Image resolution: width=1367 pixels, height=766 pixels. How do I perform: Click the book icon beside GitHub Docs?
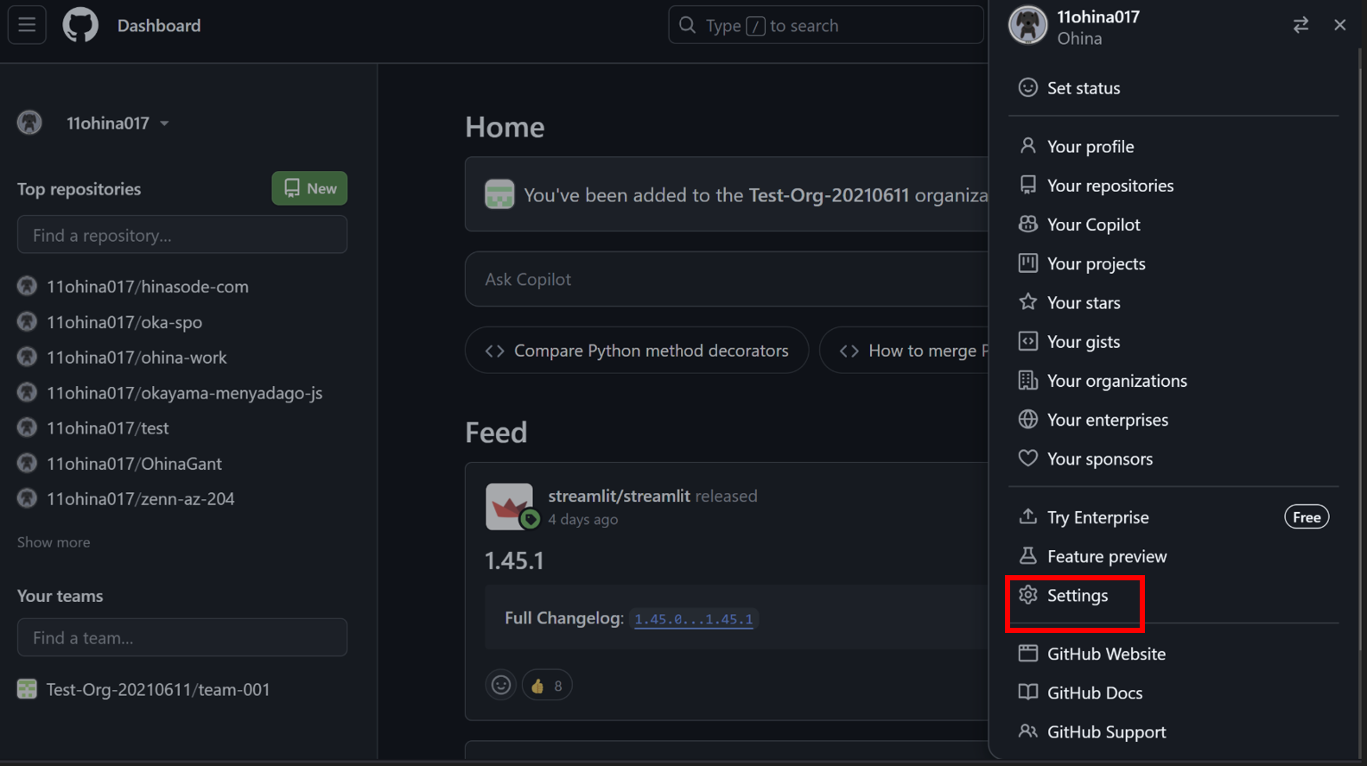click(x=1027, y=692)
